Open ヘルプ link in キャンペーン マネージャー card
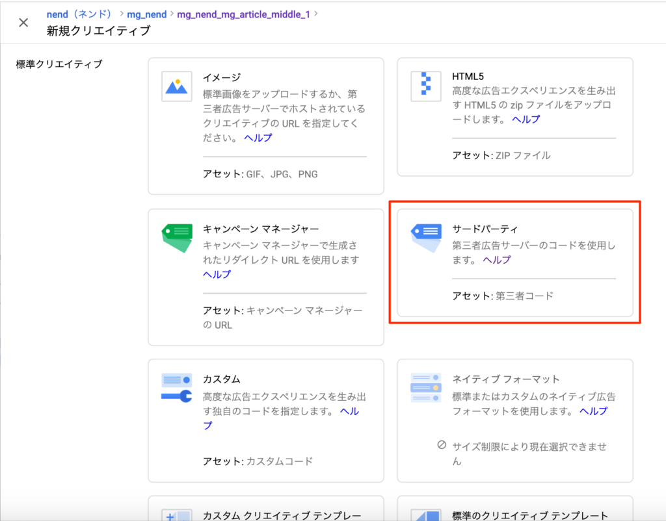This screenshot has width=666, height=521. [x=217, y=275]
